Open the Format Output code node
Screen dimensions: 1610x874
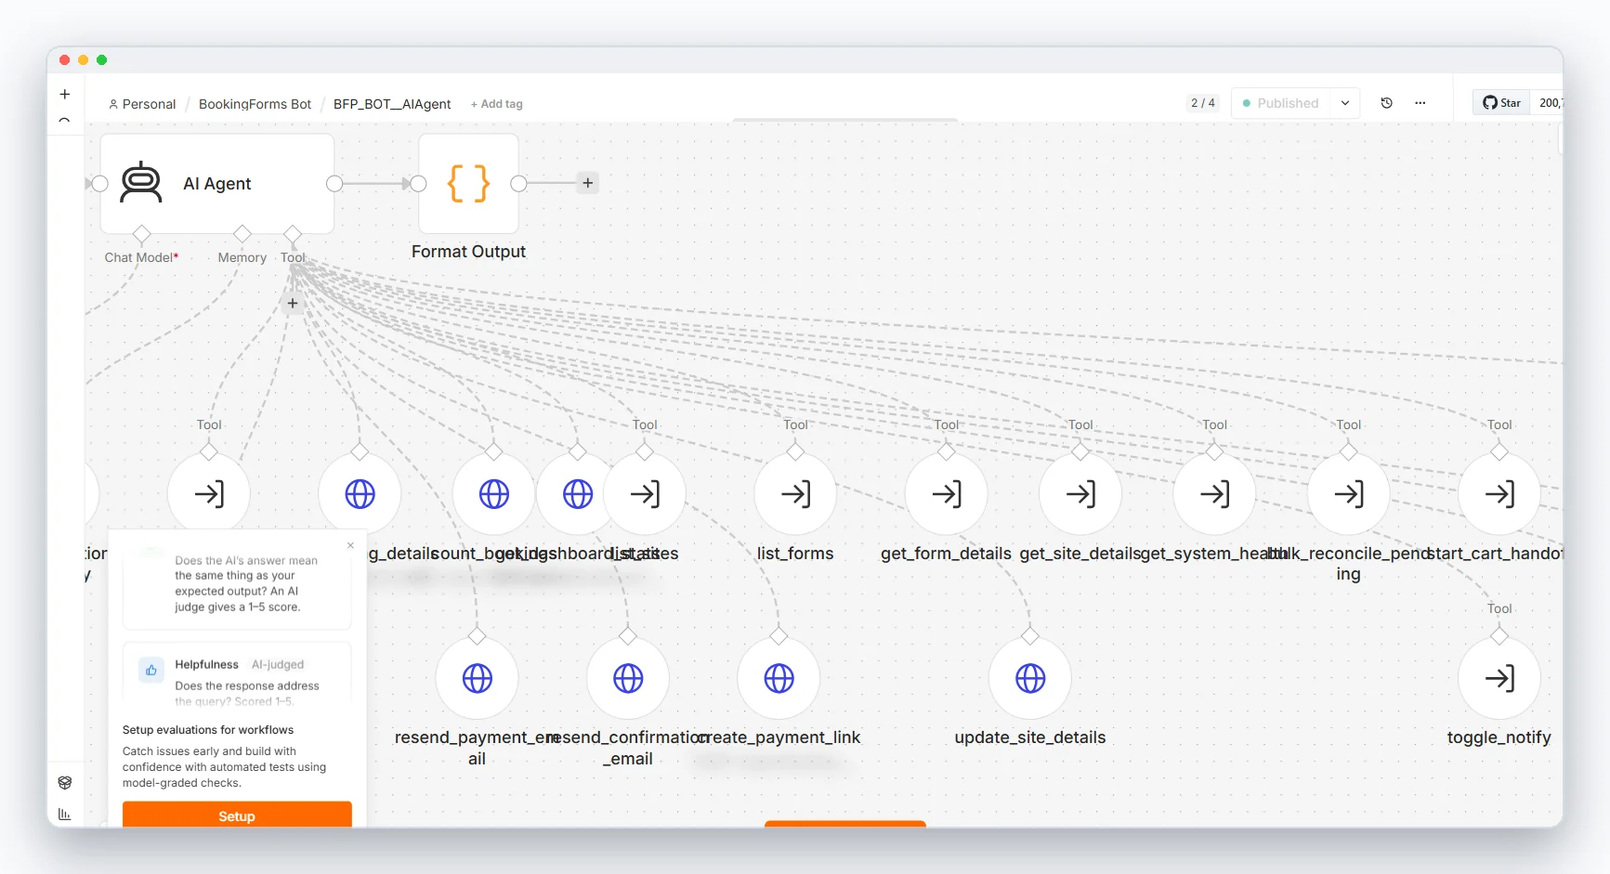468,184
